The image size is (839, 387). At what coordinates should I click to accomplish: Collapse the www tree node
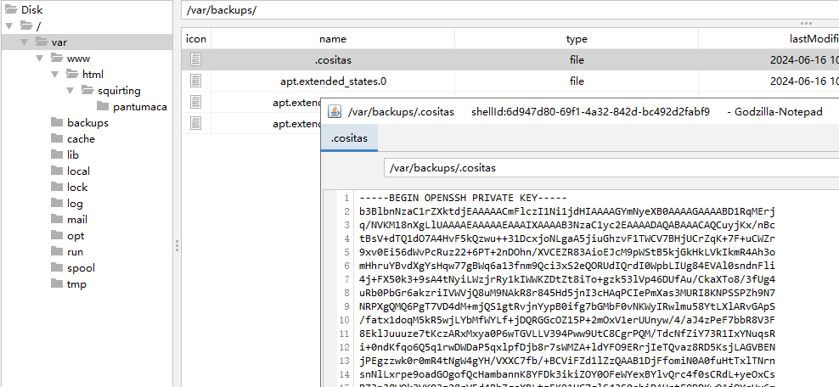point(40,58)
